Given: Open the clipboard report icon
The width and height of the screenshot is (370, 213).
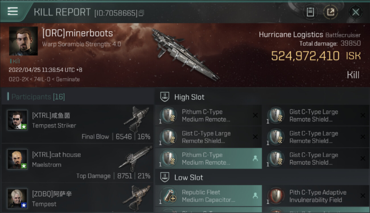Looking at the screenshot, I should 310,12.
